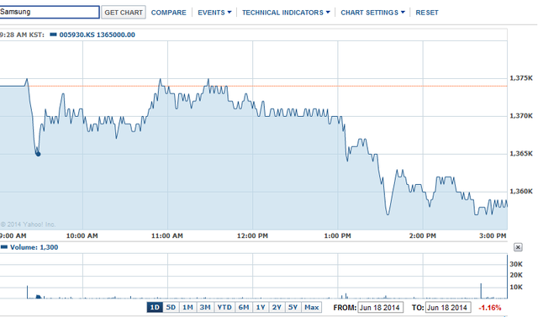The height and width of the screenshot is (317, 538).
Task: Click the FROM date field
Action: pos(380,308)
